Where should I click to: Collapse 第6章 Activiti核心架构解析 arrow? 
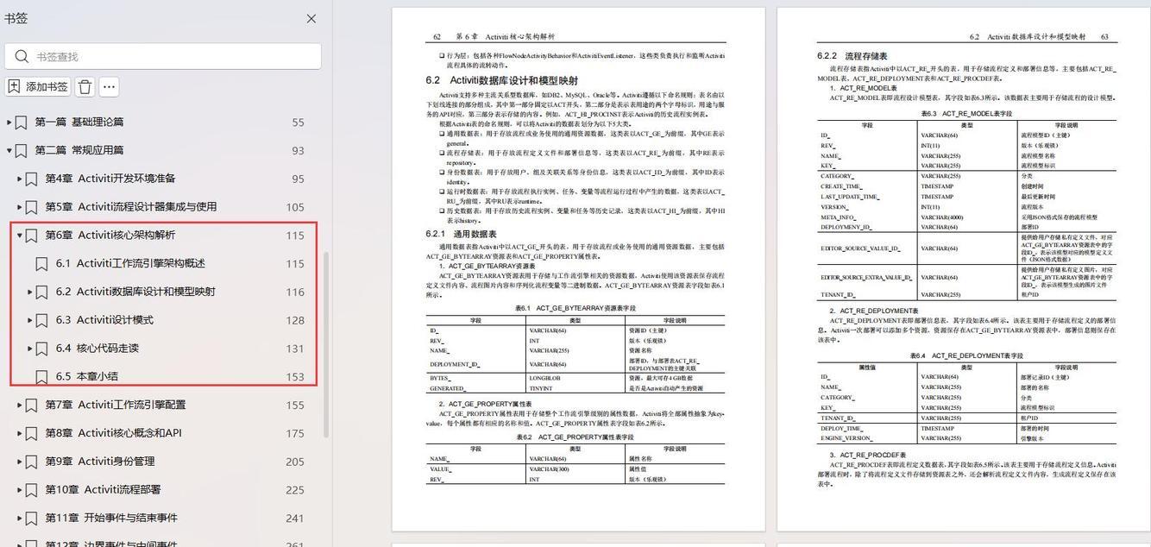click(20, 236)
